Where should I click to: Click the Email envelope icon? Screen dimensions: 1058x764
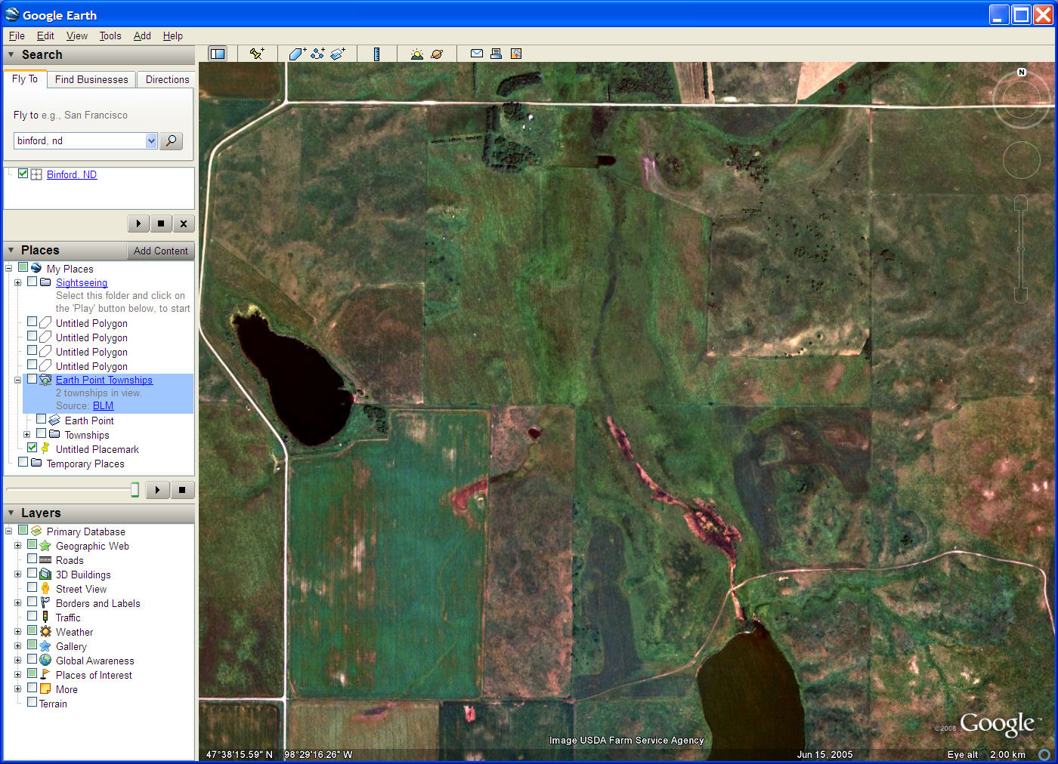point(477,54)
